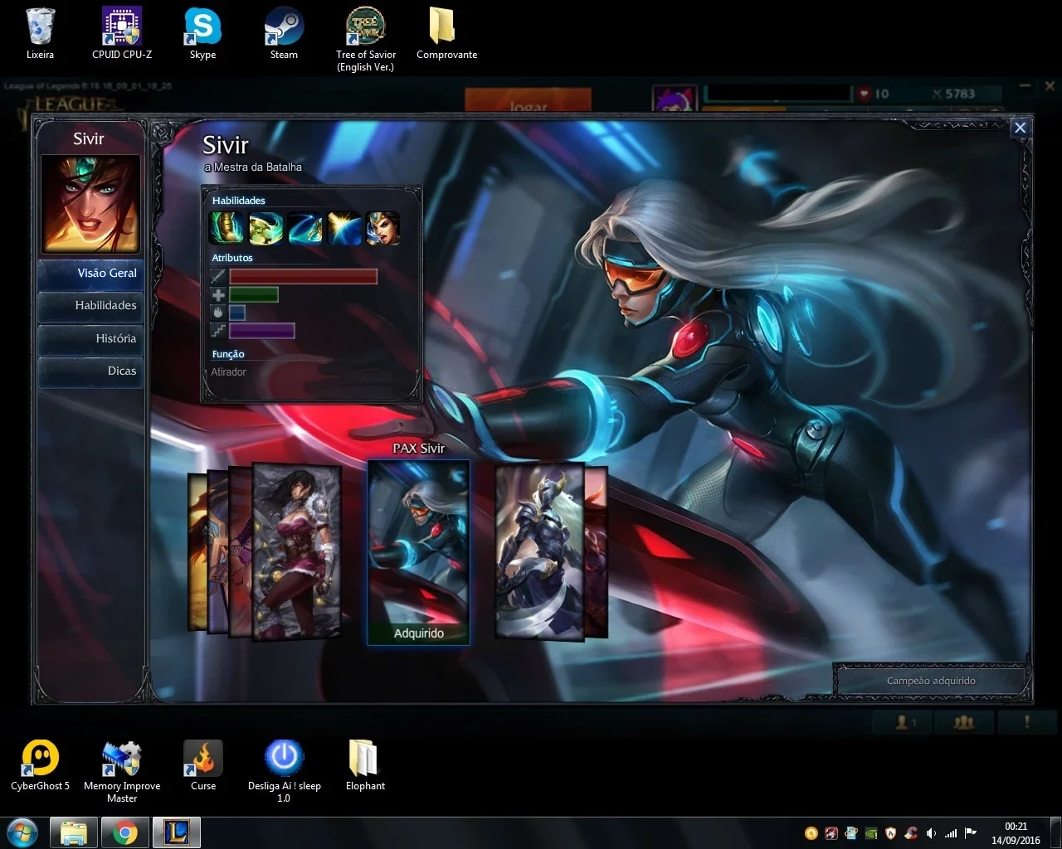Switch to the Habilidades tab
This screenshot has height=849, width=1062.
(x=90, y=306)
